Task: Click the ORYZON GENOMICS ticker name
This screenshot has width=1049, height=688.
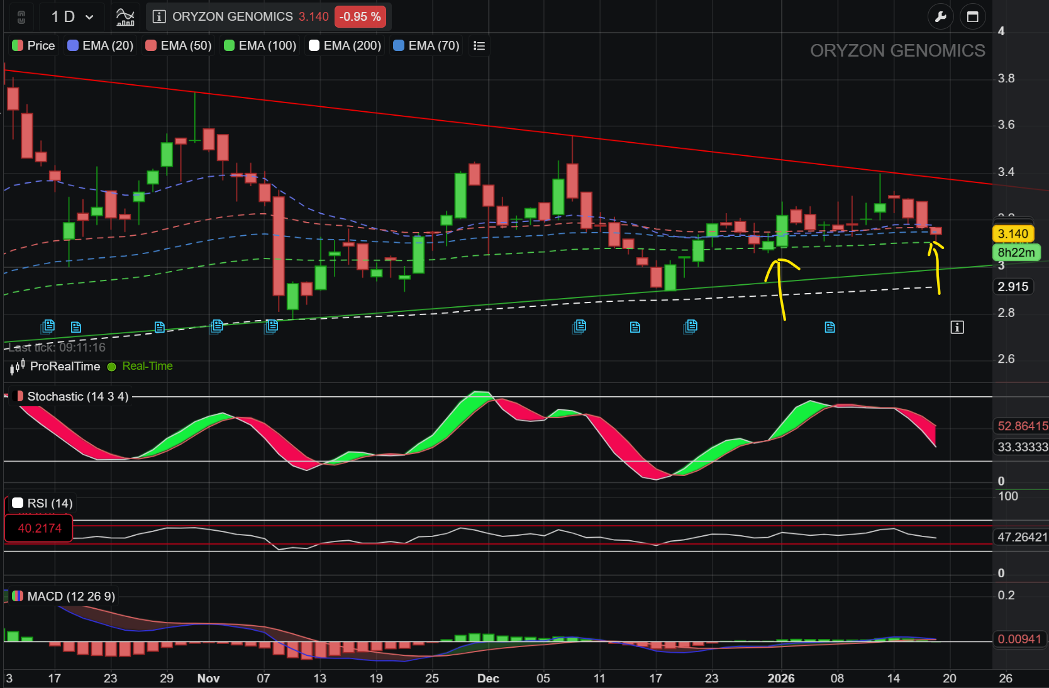Action: [x=233, y=17]
